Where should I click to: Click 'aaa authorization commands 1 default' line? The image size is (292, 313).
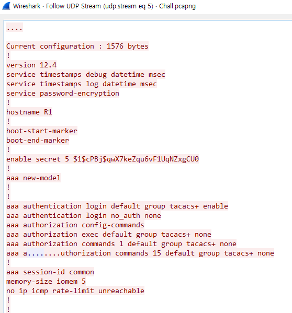tap(121, 244)
